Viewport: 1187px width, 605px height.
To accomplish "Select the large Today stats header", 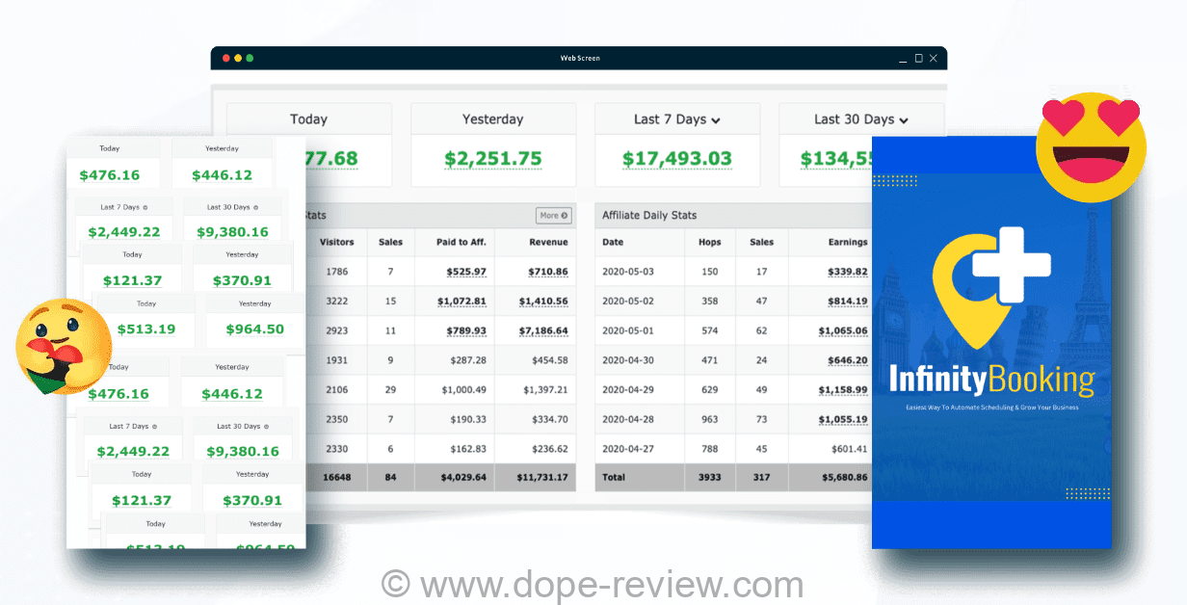I will point(308,119).
